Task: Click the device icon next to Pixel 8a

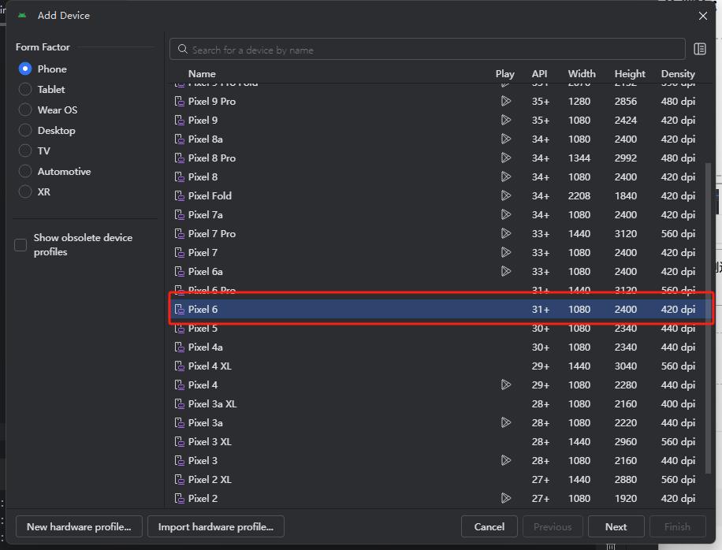Action: 179,139
